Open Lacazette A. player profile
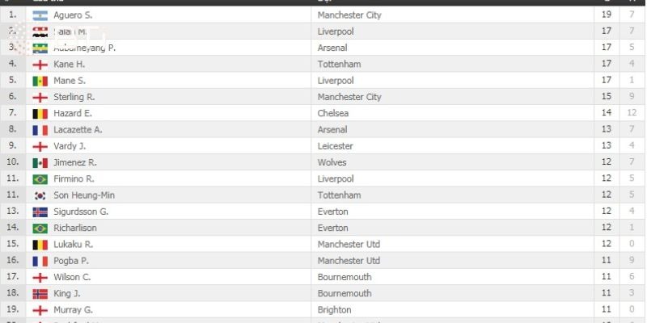Screen dimensions: 647x323 coord(76,129)
